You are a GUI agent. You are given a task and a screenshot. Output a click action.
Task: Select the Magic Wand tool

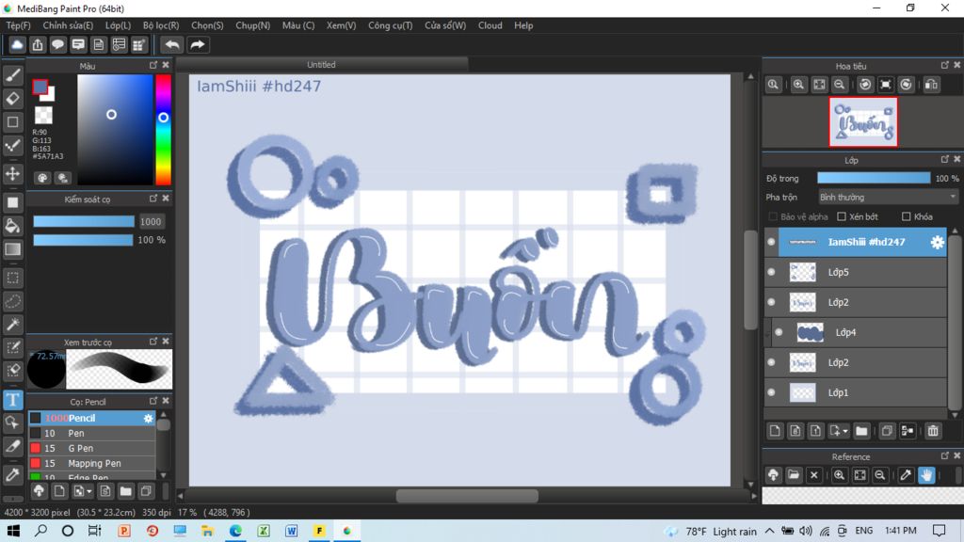tap(13, 325)
